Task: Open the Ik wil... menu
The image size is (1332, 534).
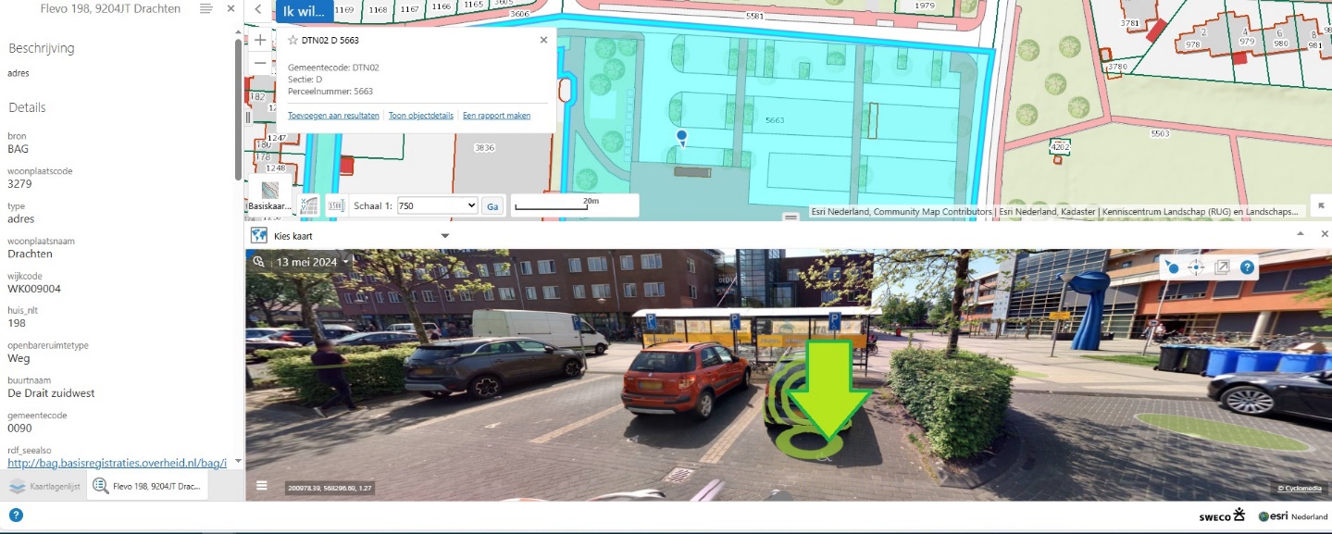Action: click(304, 10)
